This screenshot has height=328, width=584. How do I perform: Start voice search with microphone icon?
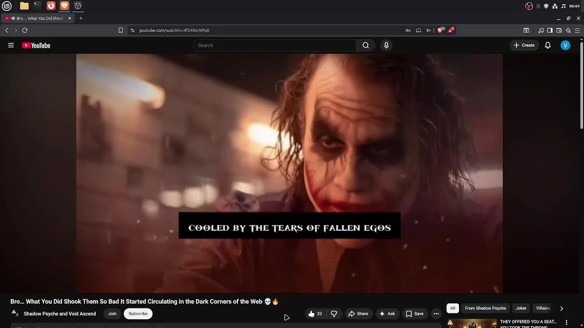[386, 45]
